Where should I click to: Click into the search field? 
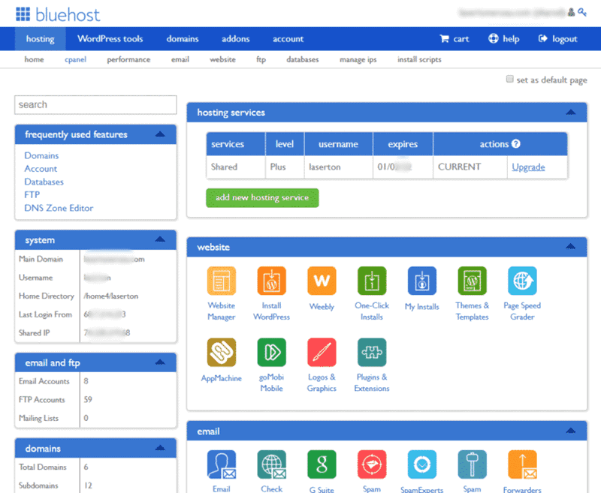tap(95, 105)
